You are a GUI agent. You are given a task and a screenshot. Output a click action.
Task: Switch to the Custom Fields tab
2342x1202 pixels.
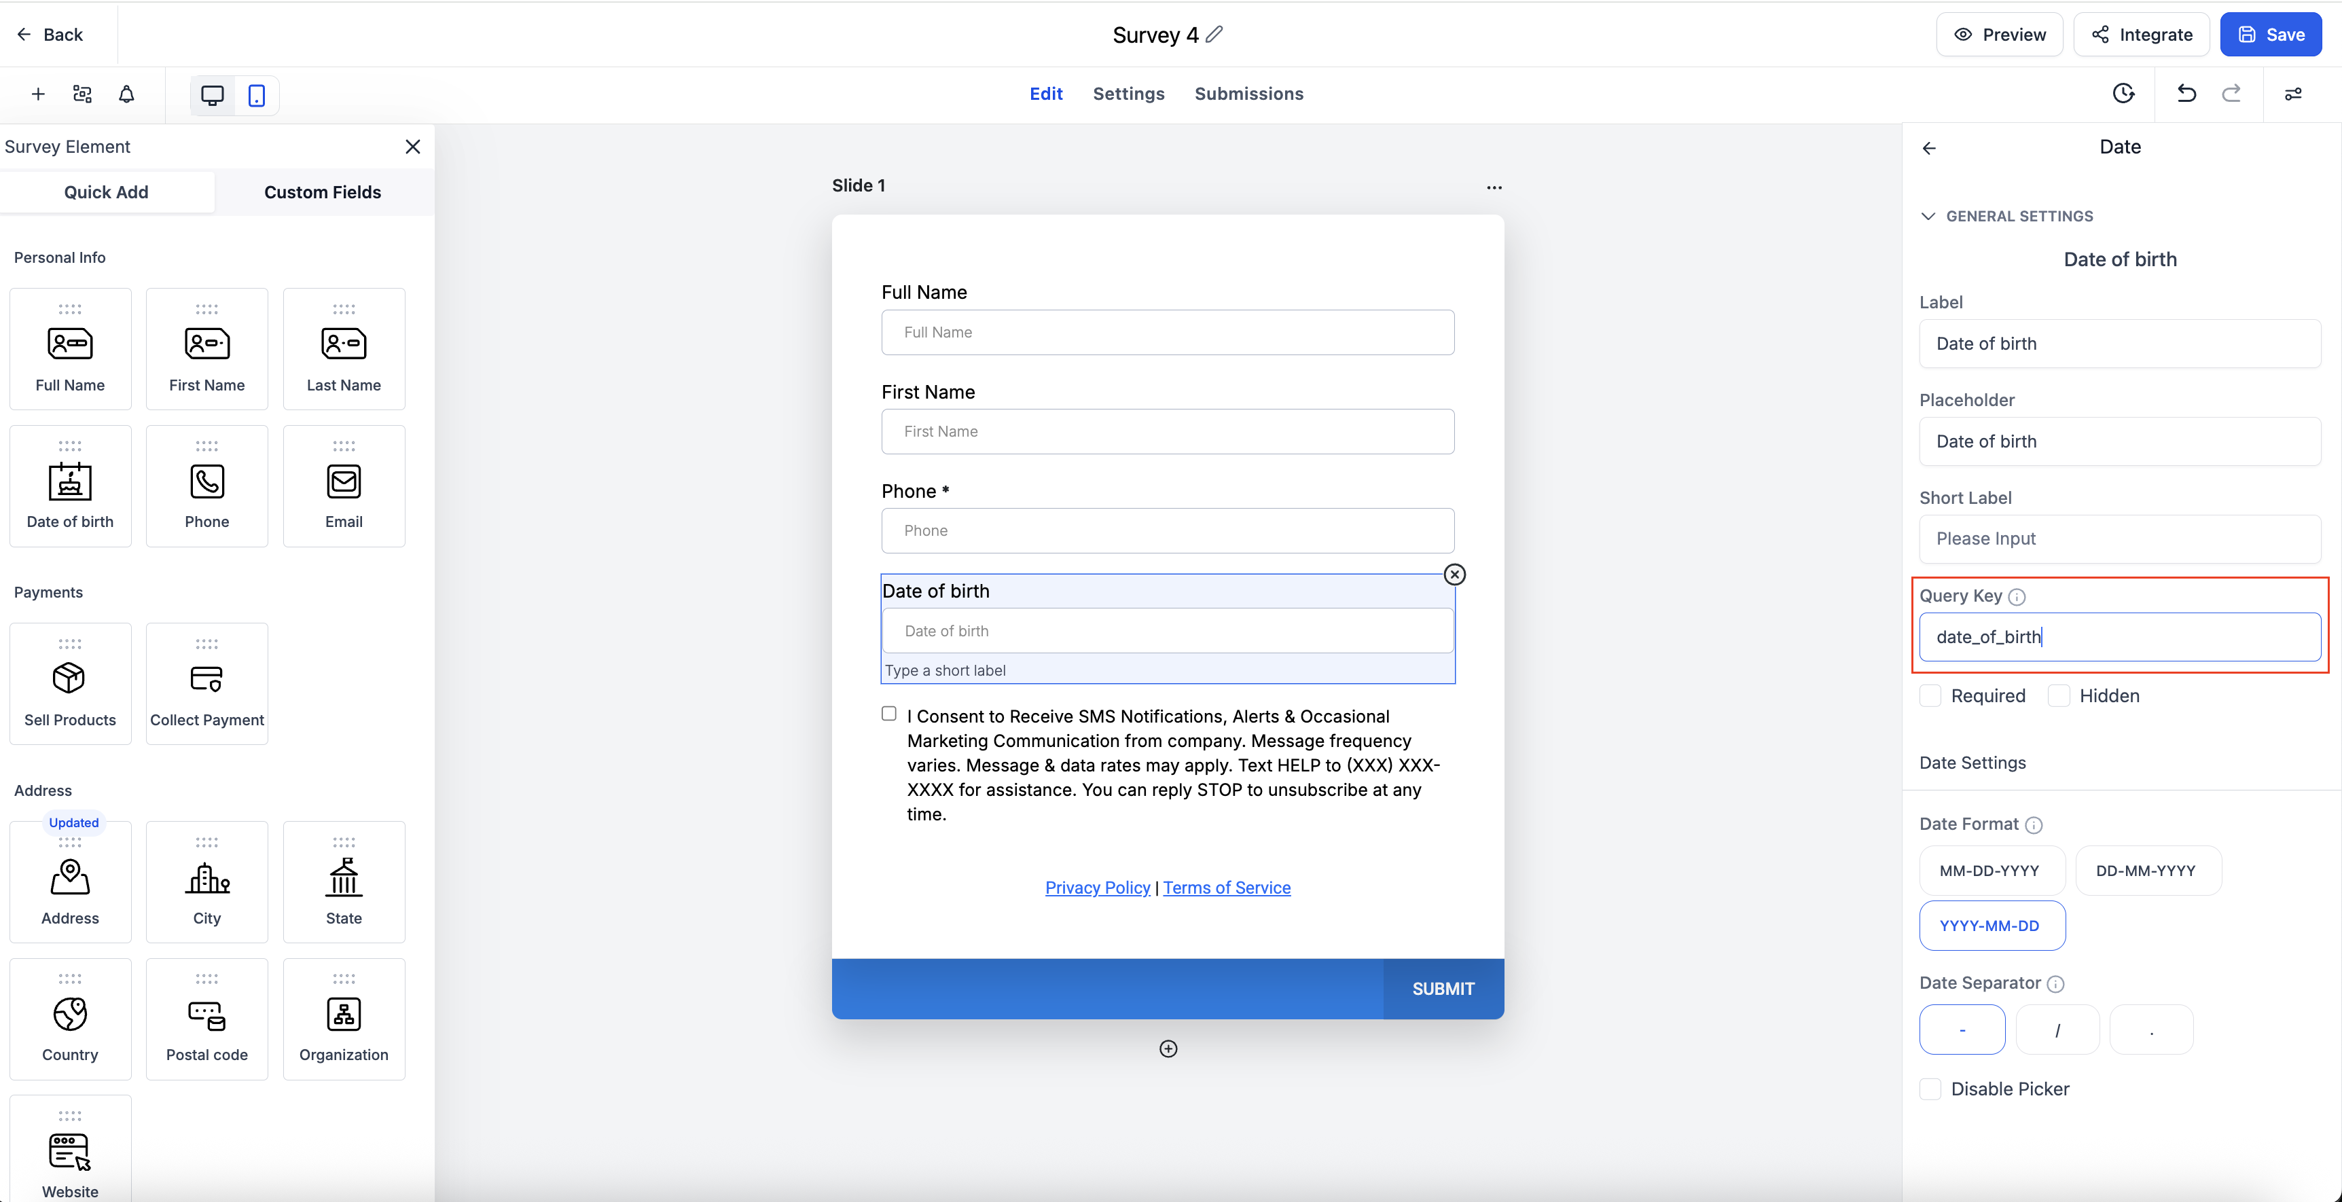tap(323, 192)
